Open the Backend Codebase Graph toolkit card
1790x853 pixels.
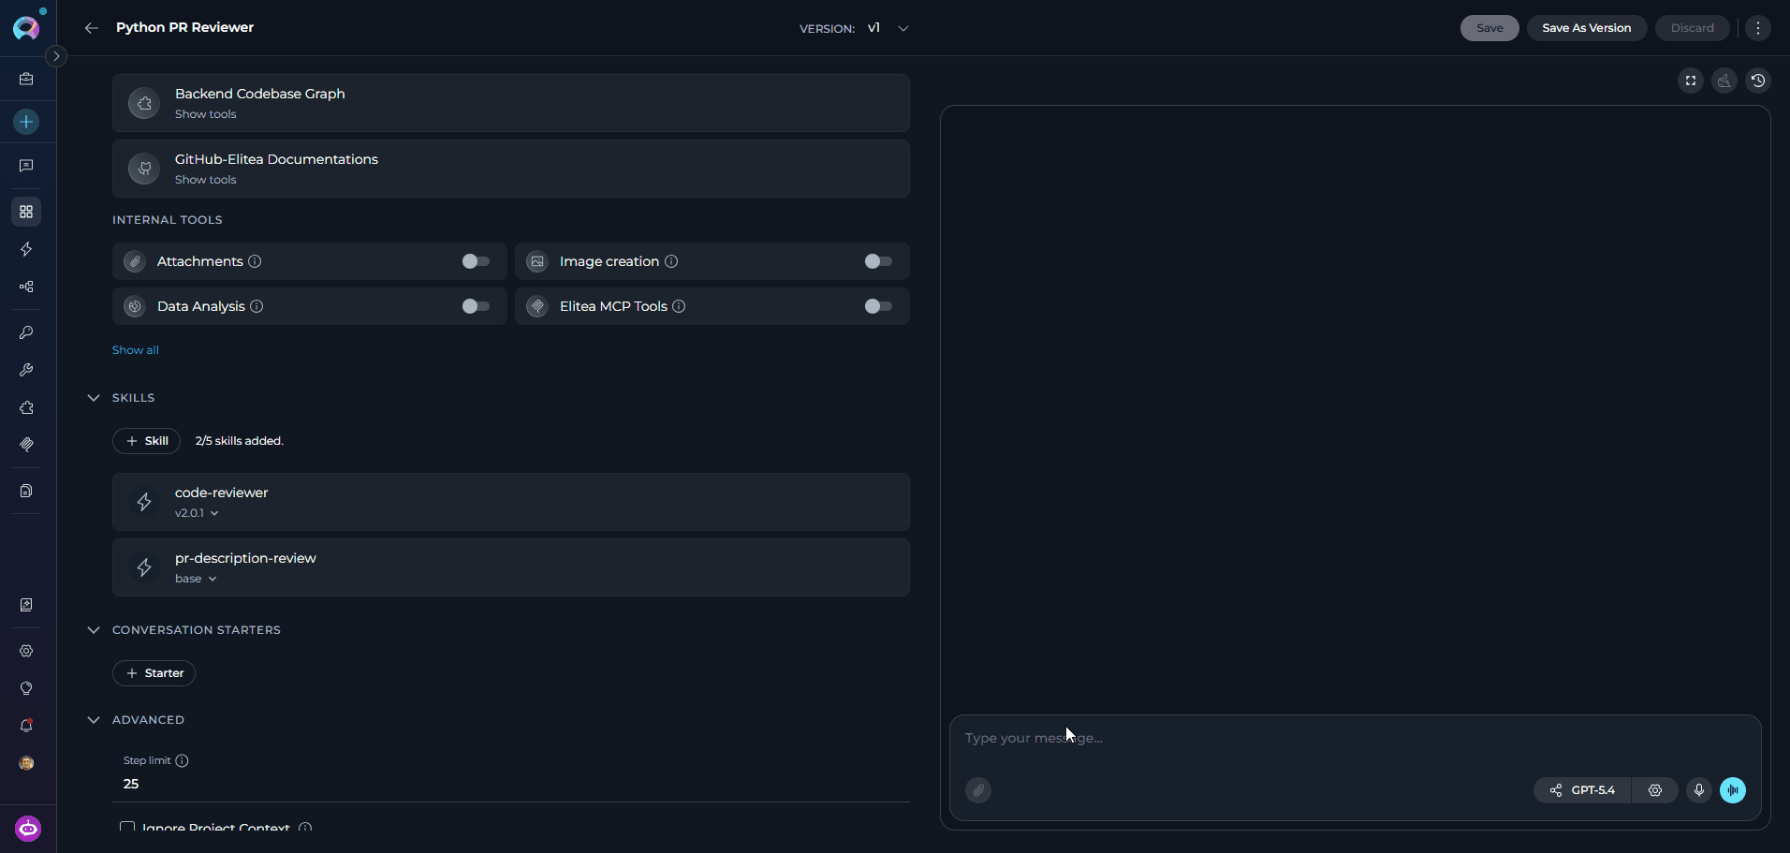tap(511, 103)
